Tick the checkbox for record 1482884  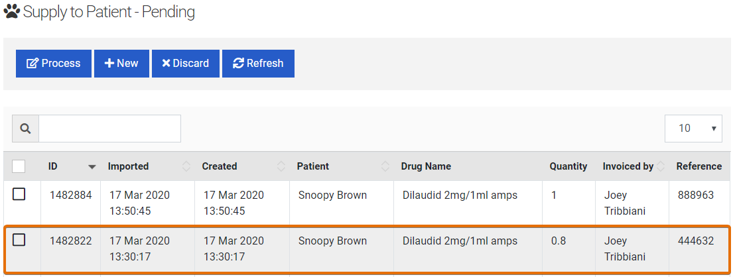pos(19,194)
